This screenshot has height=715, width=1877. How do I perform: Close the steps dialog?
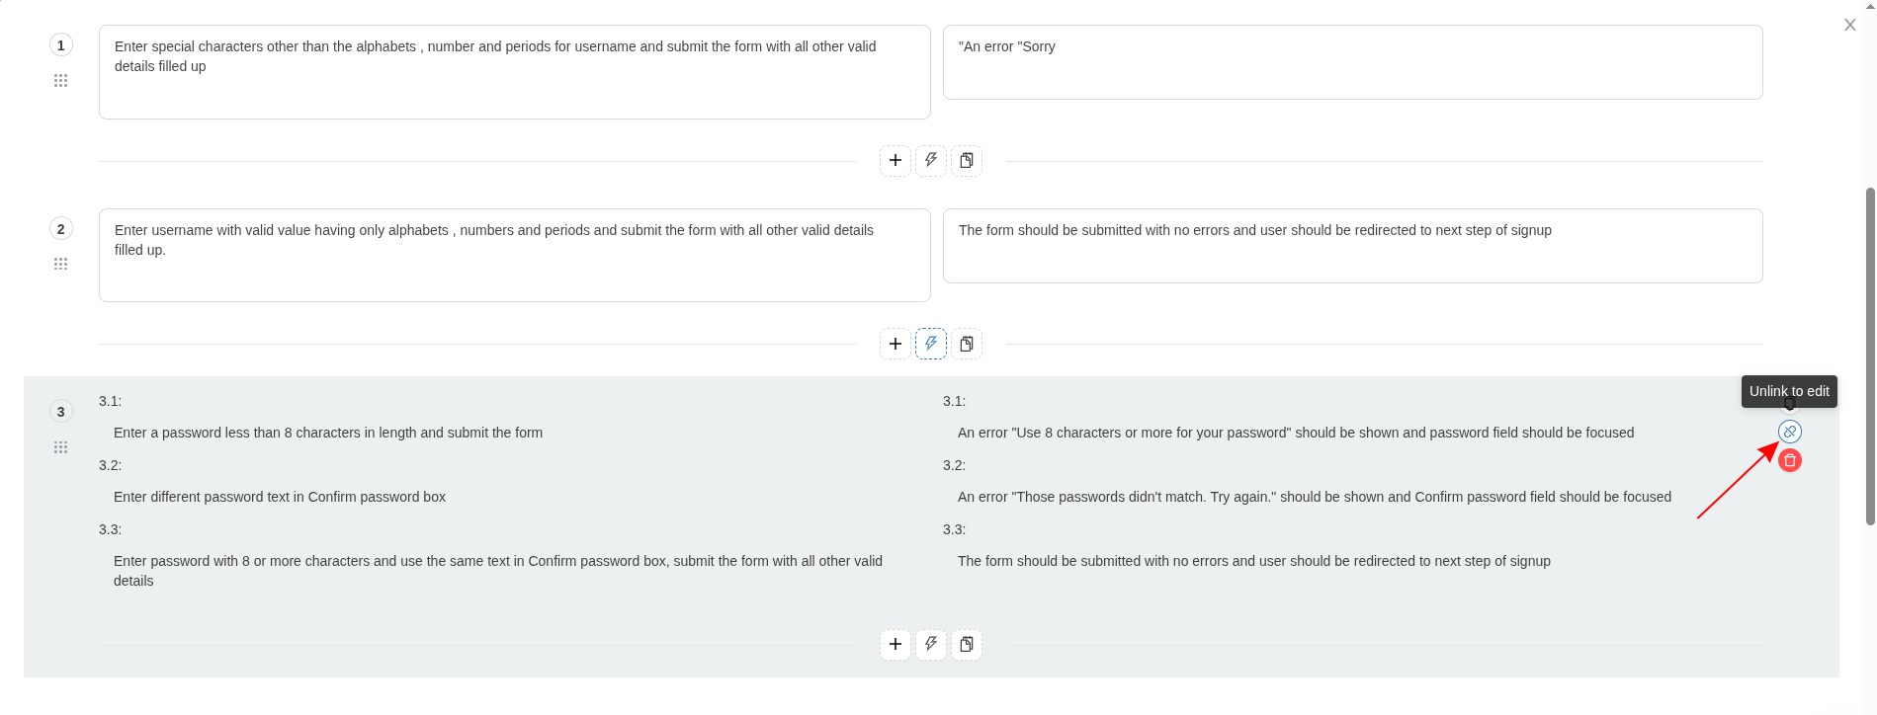(1850, 25)
